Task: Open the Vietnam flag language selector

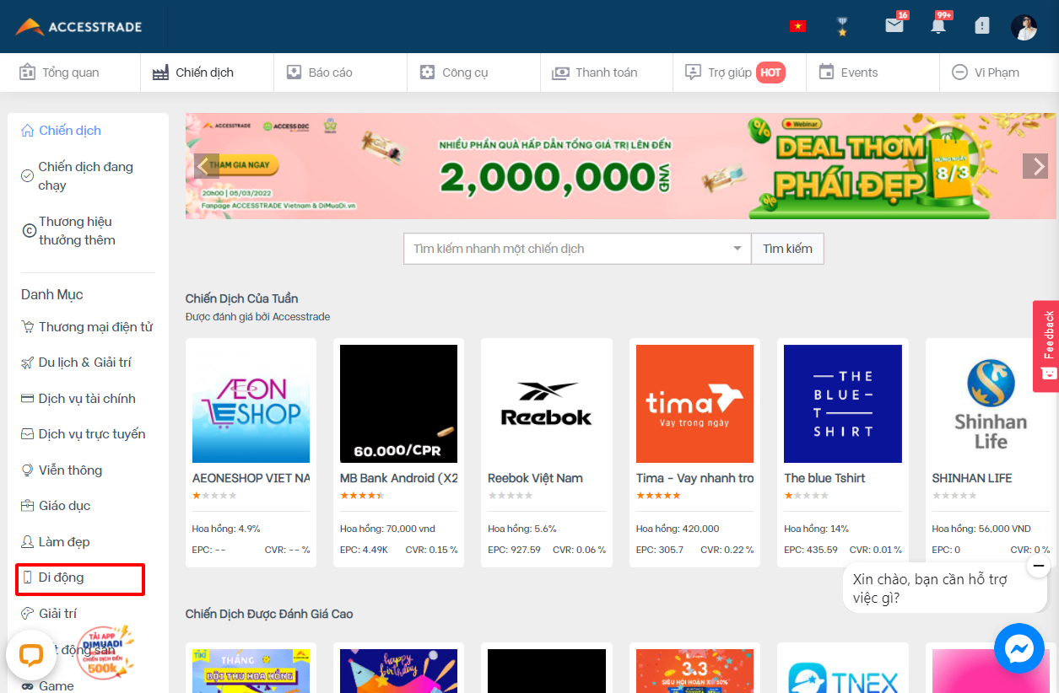Action: [797, 26]
